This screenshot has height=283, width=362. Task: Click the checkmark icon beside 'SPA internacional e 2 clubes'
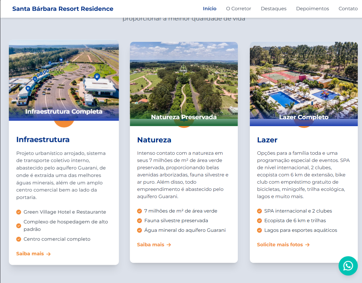click(x=259, y=211)
